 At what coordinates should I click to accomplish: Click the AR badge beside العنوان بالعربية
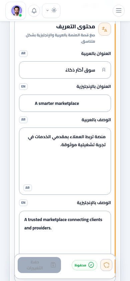click(23, 53)
